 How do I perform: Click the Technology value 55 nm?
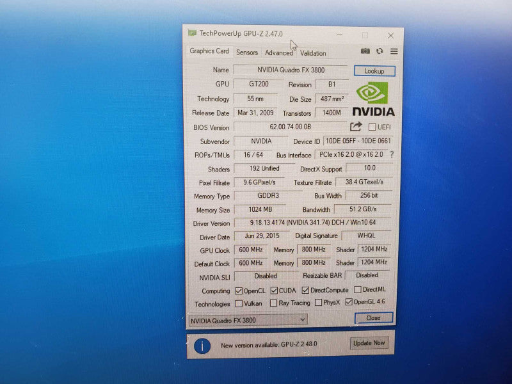pos(255,99)
